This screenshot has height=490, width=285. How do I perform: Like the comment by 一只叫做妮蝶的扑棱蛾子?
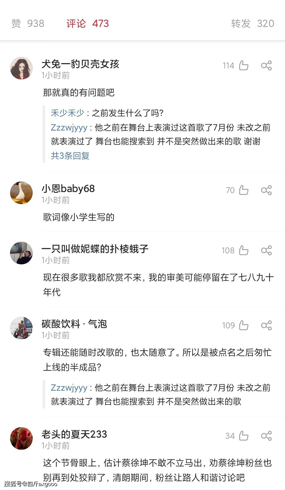[244, 250]
